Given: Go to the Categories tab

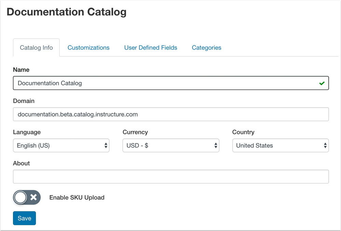Looking at the screenshot, I should click(x=207, y=47).
